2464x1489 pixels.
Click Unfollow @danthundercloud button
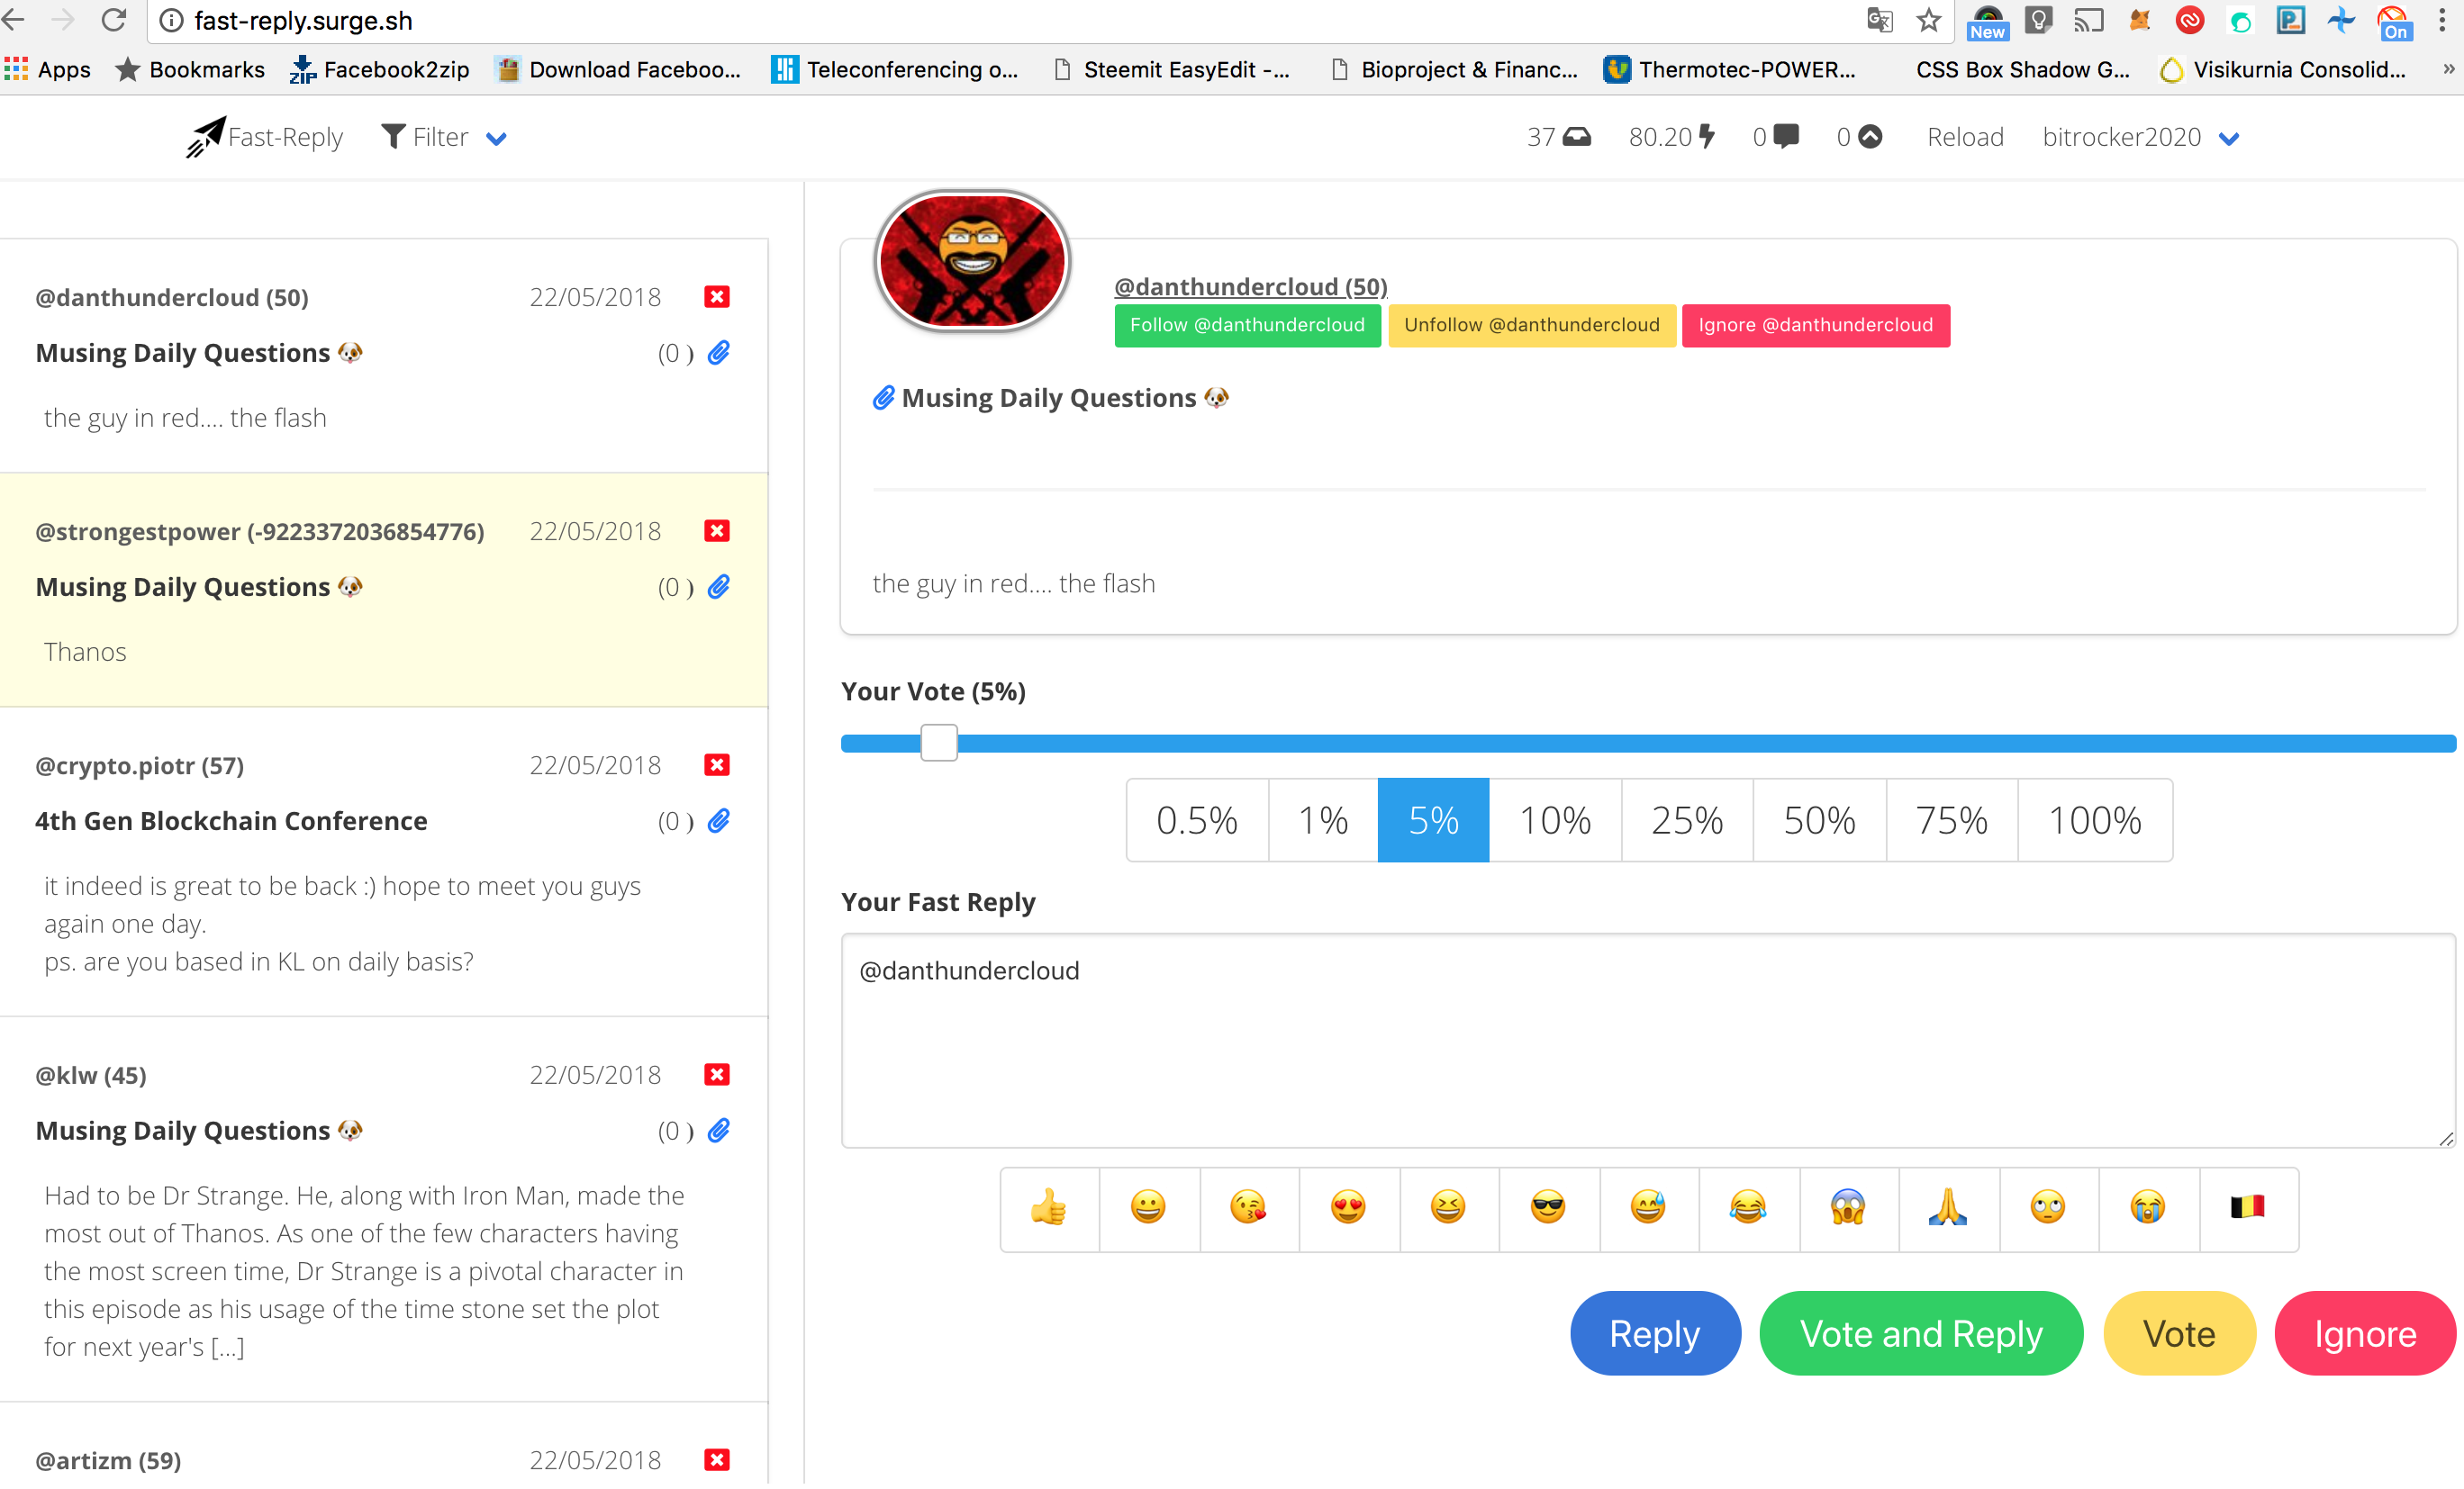click(1531, 325)
